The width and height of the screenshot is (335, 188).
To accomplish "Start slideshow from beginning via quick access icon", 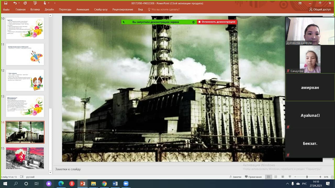I will tap(35, 3).
